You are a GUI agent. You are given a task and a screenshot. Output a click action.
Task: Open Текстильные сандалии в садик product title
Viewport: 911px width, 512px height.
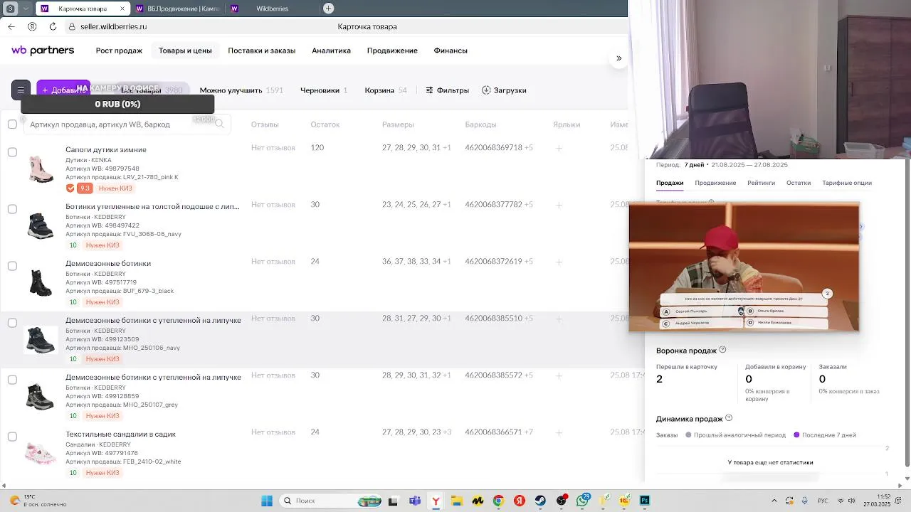pos(120,434)
